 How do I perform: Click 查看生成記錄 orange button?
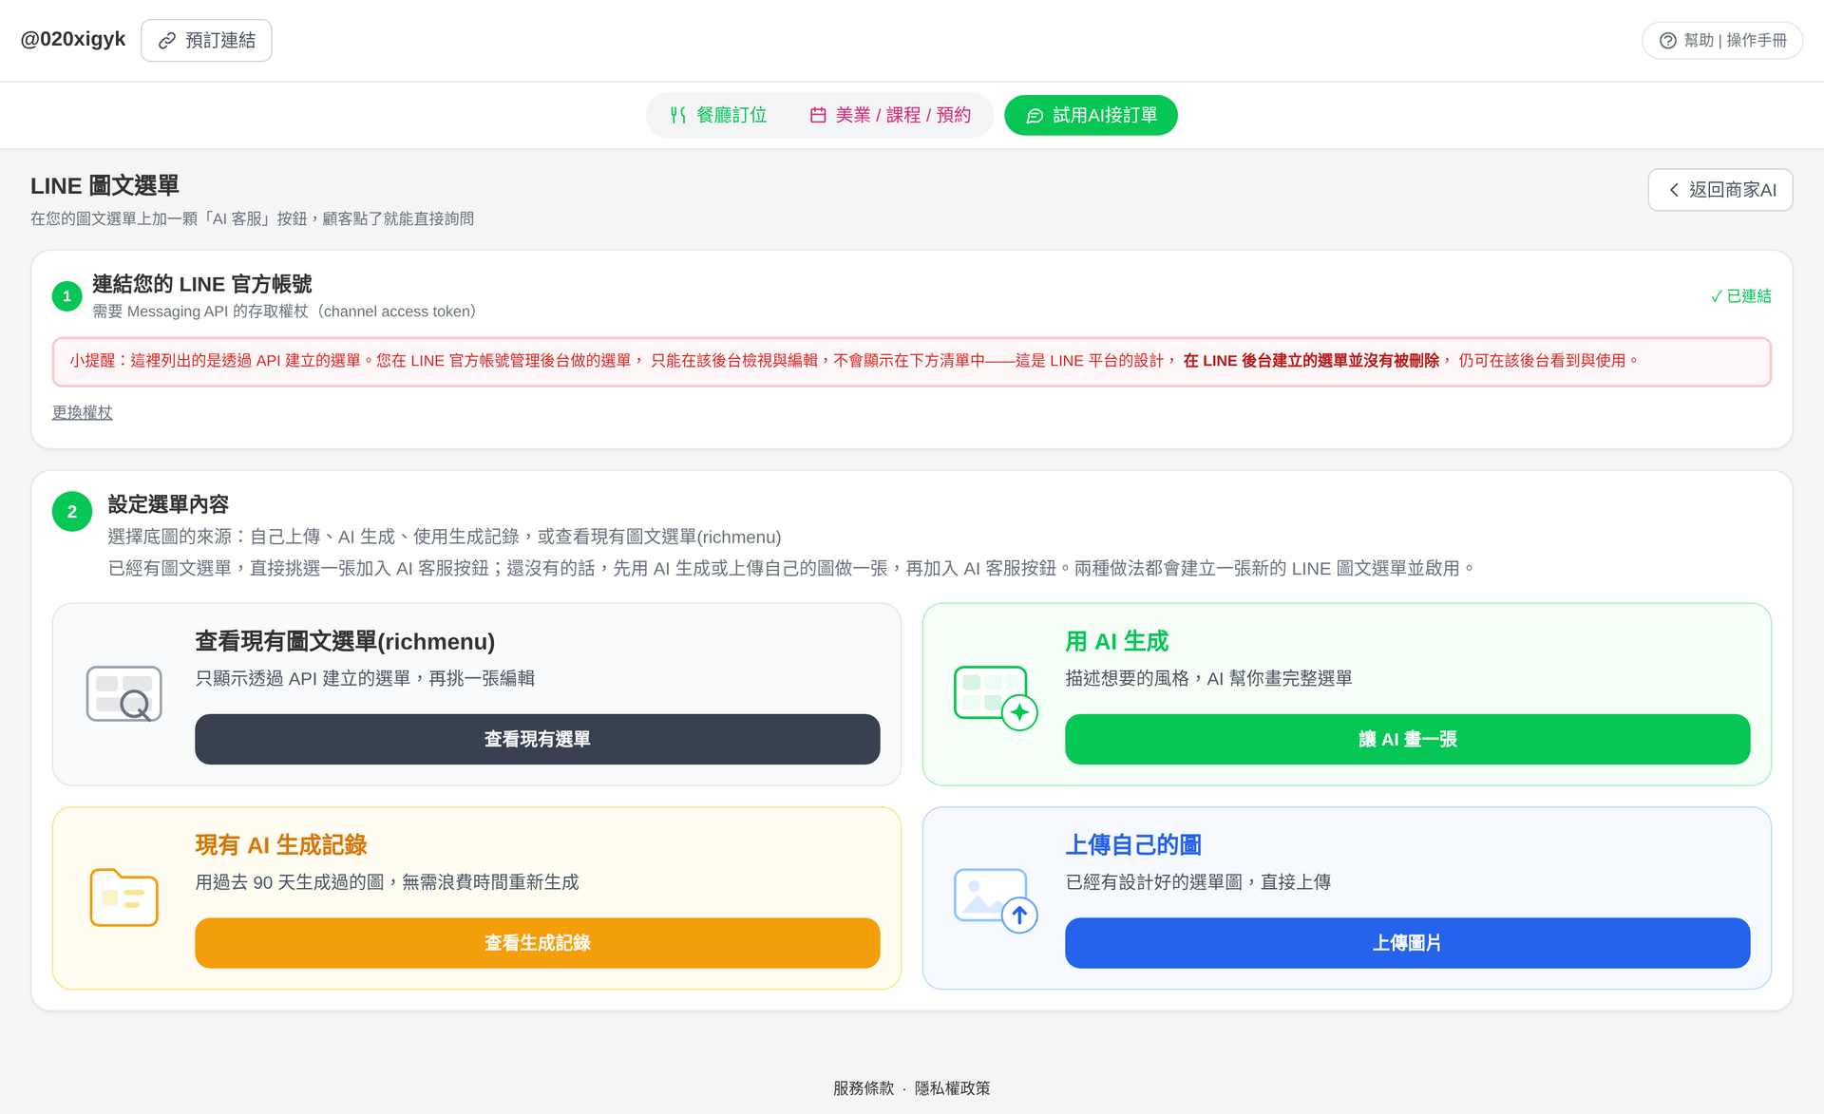537,943
